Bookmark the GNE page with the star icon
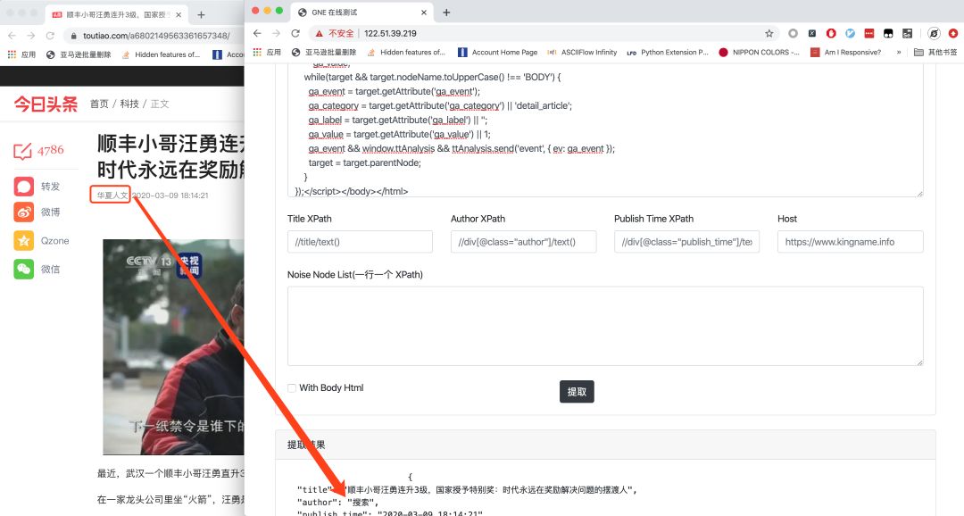Screen dimensions: 964x516 pos(769,33)
